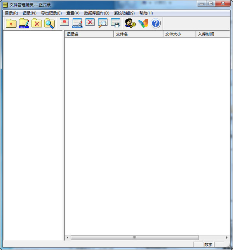Click the save record disk icon
Image resolution: width=233 pixels, height=250 pixels.
click(x=115, y=23)
